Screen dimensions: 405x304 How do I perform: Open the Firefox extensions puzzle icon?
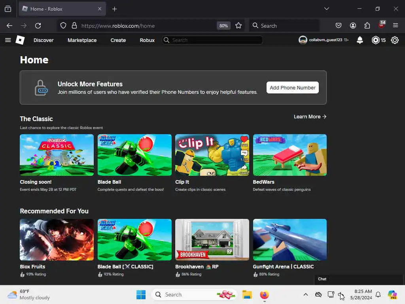[x=367, y=25]
